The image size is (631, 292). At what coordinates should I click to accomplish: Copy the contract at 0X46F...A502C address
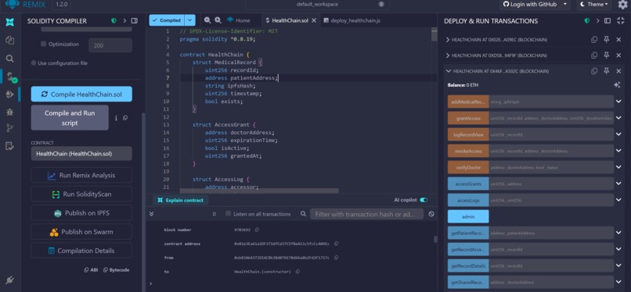[594, 71]
